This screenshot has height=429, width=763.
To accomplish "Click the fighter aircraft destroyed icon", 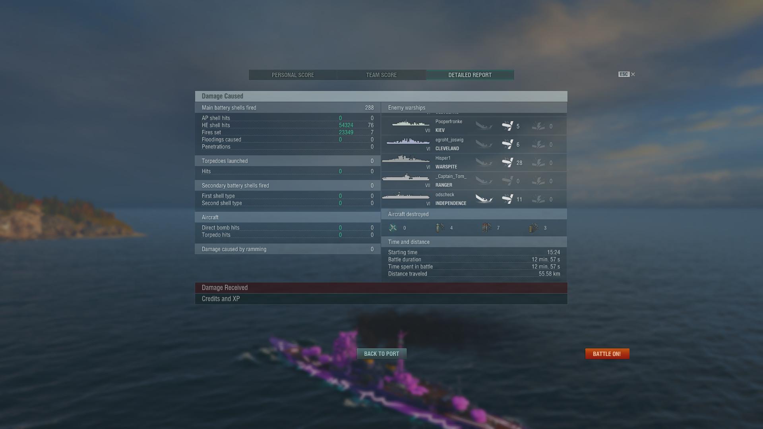I will pos(393,228).
